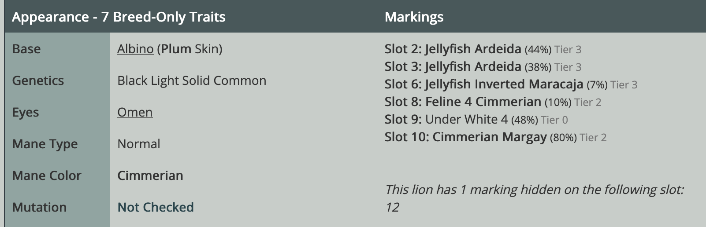
Task: Click the Plum skin text
Action: tap(176, 49)
